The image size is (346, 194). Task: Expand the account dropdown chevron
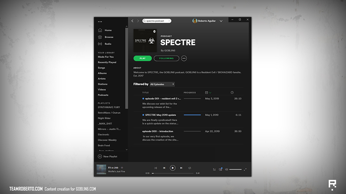[221, 21]
